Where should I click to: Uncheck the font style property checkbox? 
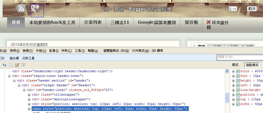(238, 76)
